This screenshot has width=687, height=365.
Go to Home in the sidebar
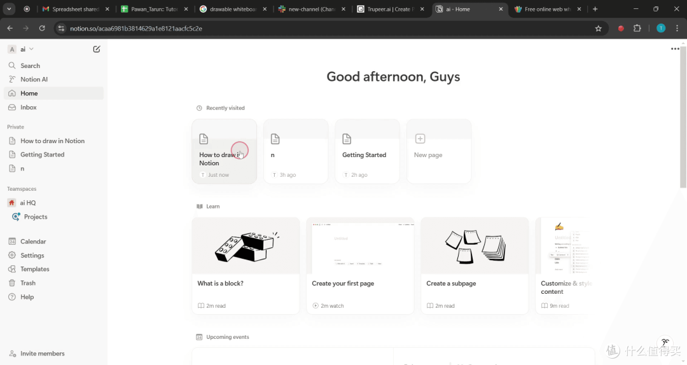click(x=54, y=93)
